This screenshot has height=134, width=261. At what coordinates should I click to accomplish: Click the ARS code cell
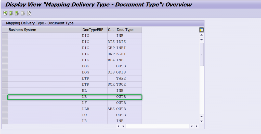tap(112, 109)
